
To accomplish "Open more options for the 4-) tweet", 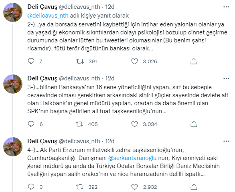I will click(226, 141).
